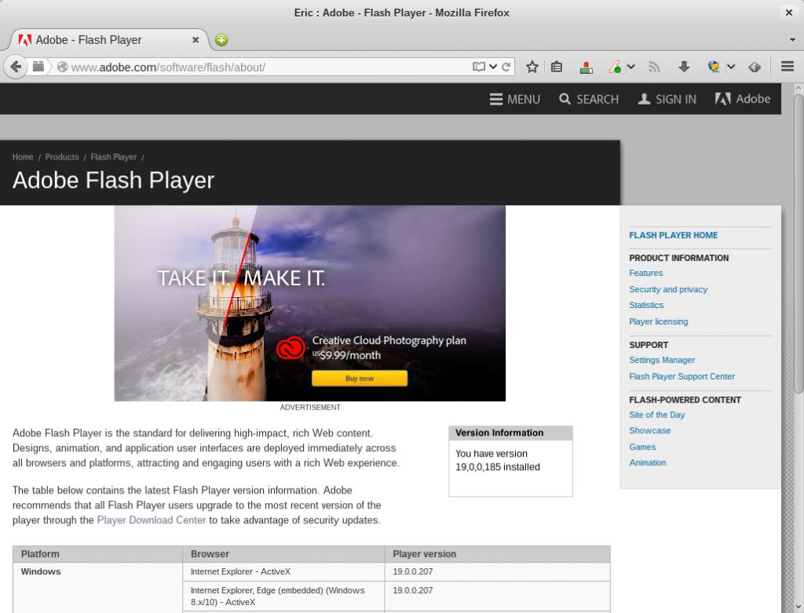The height and width of the screenshot is (613, 804).
Task: Open Games sidebar link
Action: pos(642,447)
